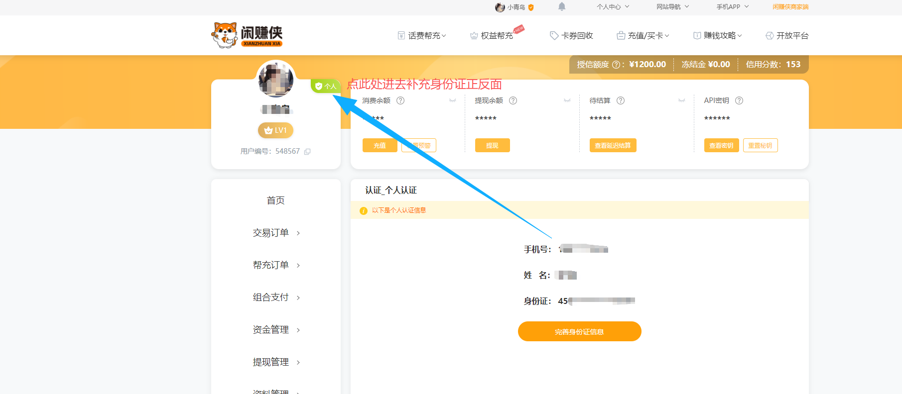Click the help icon next to 消费余额
Screen dimensions: 902x394
pyautogui.click(x=400, y=100)
